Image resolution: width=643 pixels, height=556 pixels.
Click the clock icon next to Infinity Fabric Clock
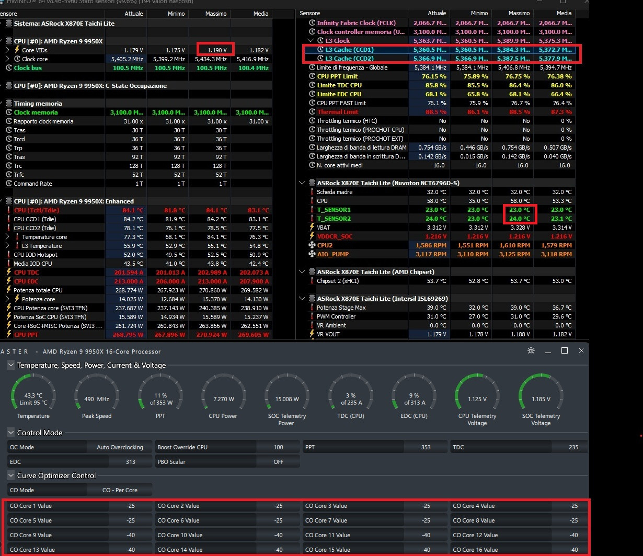coord(312,23)
